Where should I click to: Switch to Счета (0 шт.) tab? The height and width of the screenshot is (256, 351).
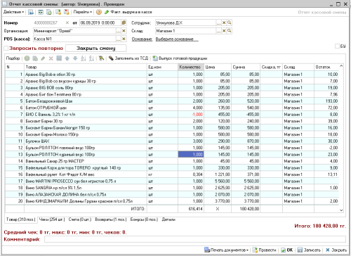tap(80, 219)
